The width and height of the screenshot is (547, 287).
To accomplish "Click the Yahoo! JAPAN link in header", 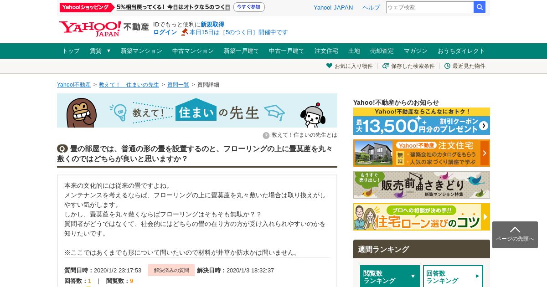I will coord(333,8).
